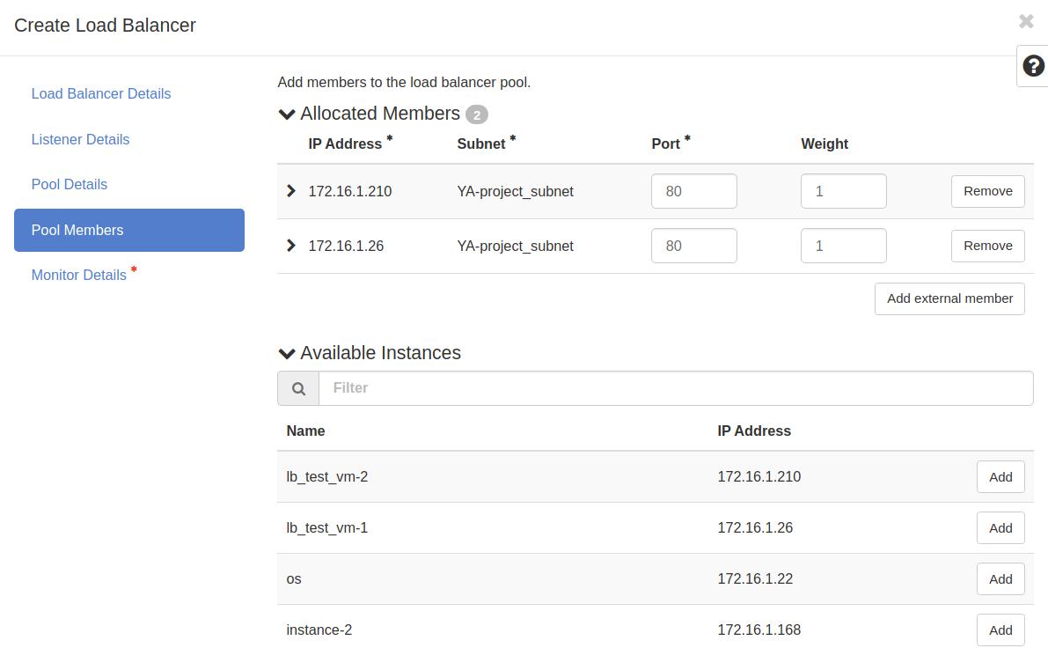This screenshot has height=648, width=1048.
Task: Close the Create Load Balancer dialog
Action: (1025, 21)
